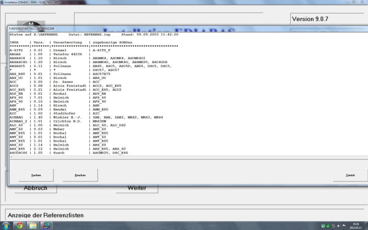Click the 'Version 9.0.7' label
368x230 pixels.
click(310, 19)
